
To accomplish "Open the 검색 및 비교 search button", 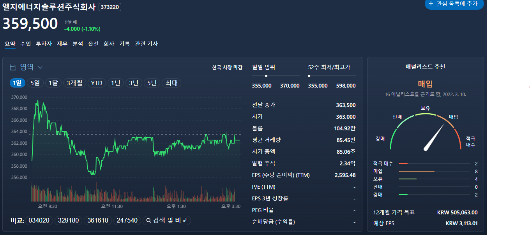I will click(x=166, y=221).
